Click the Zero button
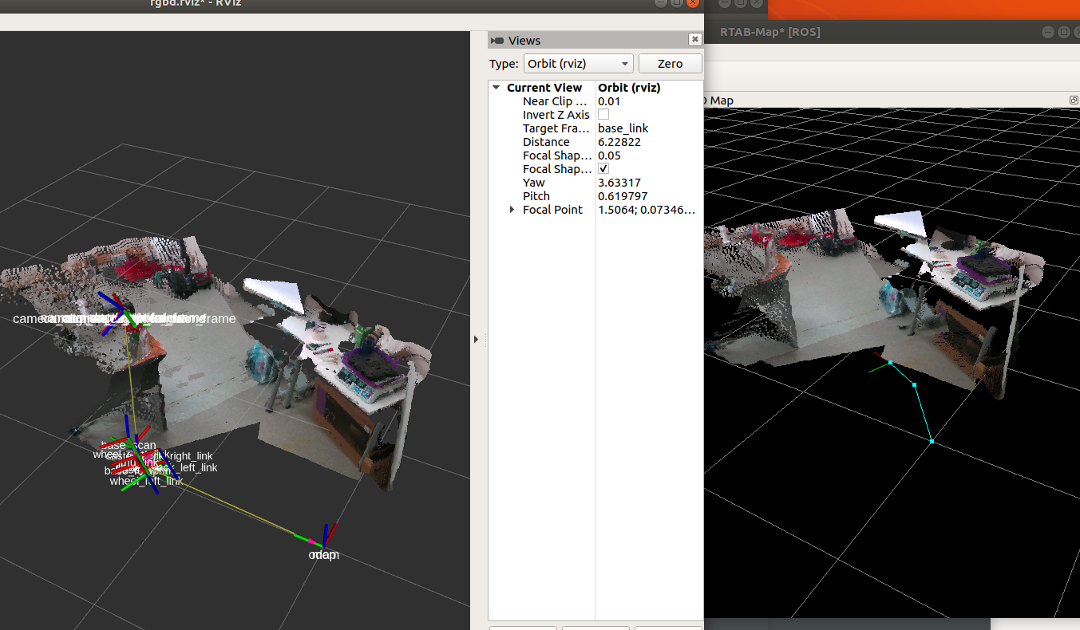This screenshot has width=1080, height=630. [671, 64]
